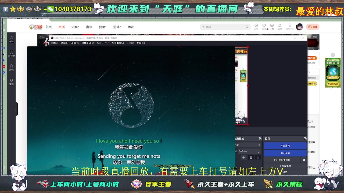Click the 停止推流 stop streaming button
Screen dimensions: 344x193
(x=285, y=146)
